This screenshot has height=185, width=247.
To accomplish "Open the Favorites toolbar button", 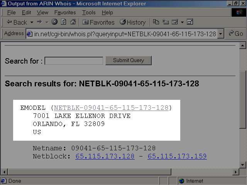I will (x=98, y=22).
